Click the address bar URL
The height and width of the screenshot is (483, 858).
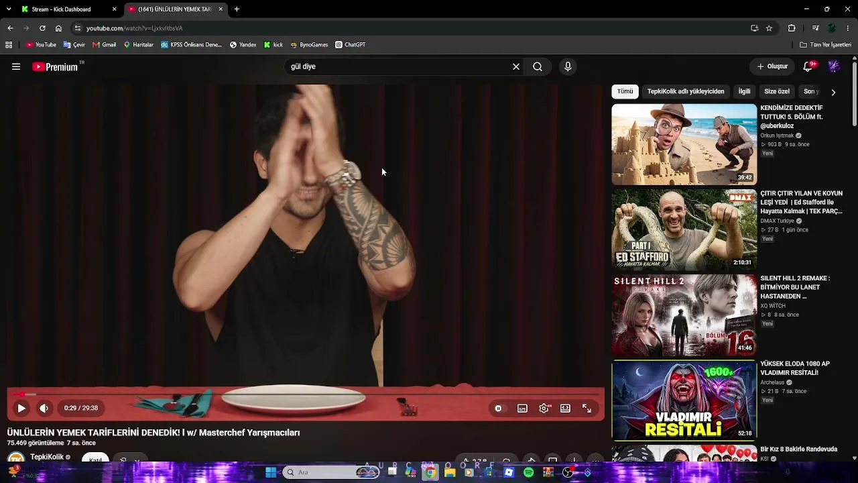tap(134, 28)
